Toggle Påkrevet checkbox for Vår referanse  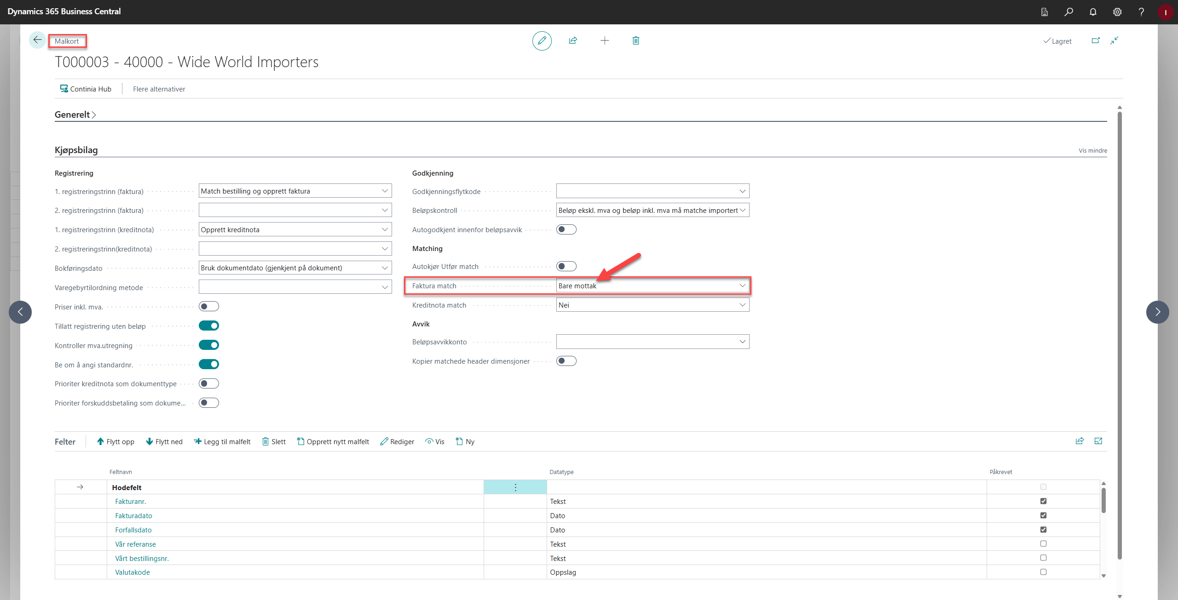tap(1043, 544)
